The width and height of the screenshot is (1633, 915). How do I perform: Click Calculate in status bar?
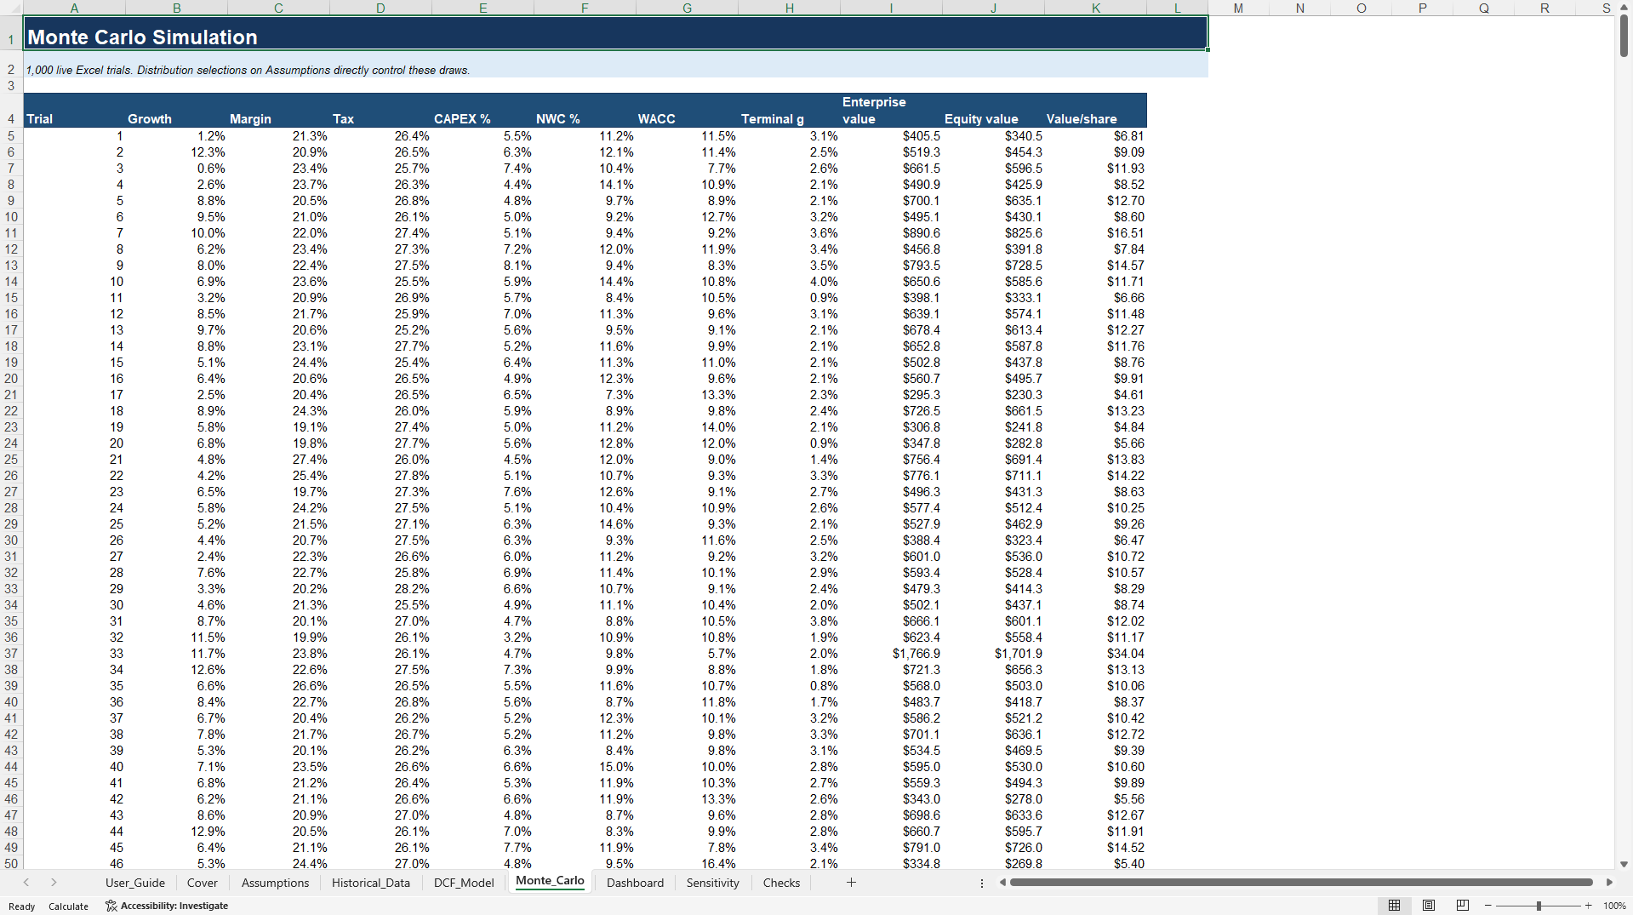click(68, 906)
